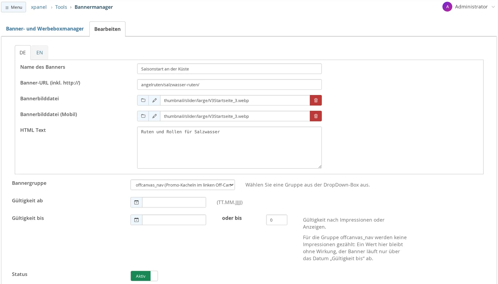Click the 'Gültigkeit nach Impressionen' help text
Image resolution: width=498 pixels, height=284 pixels.
click(x=344, y=223)
